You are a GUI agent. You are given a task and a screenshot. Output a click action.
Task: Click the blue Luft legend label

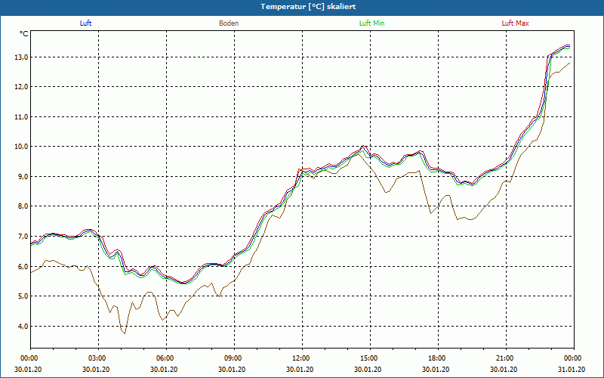tap(85, 23)
